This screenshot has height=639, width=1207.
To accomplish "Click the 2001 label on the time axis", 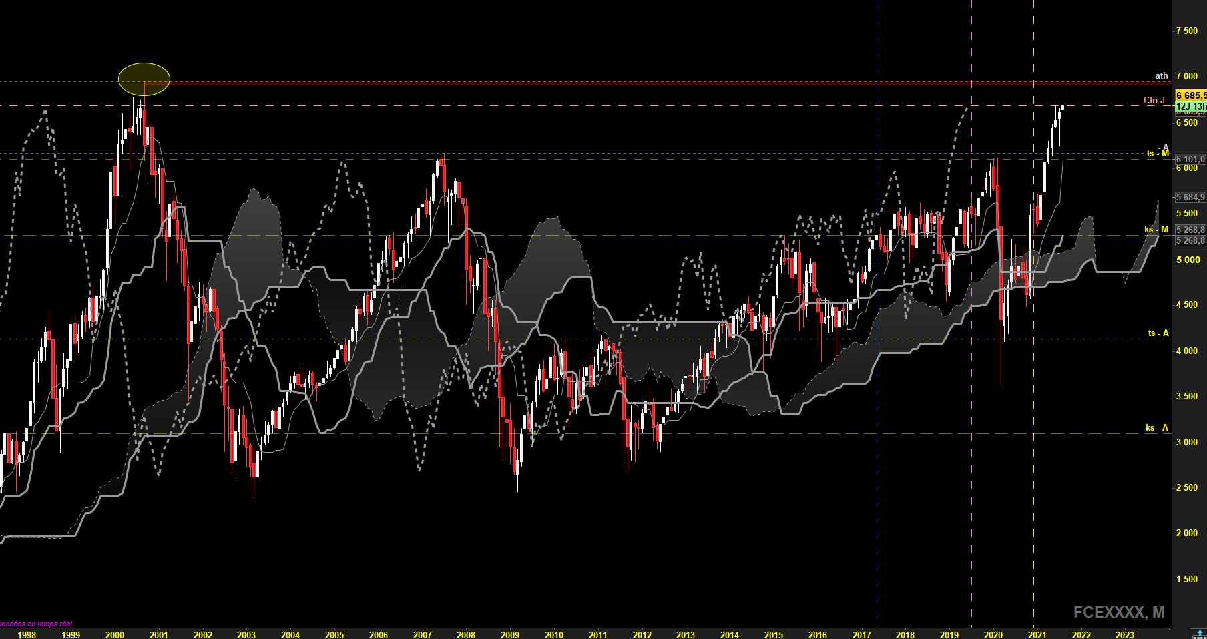I will [x=159, y=635].
